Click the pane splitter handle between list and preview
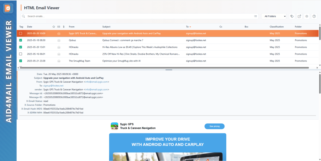321x161 pixels. tap(169, 70)
